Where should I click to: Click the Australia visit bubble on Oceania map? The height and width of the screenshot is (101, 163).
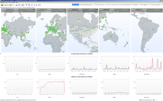[x=111, y=36]
